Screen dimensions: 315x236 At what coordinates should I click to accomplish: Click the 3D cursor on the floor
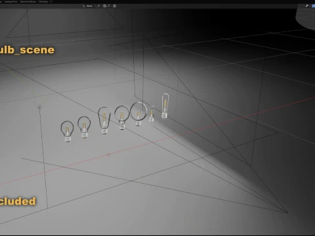(108, 155)
